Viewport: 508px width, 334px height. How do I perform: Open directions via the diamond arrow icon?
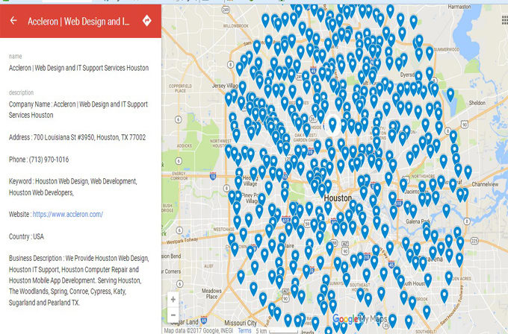click(146, 21)
